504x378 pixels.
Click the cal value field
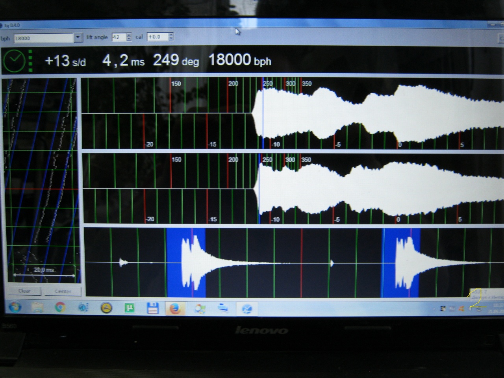pyautogui.click(x=157, y=37)
